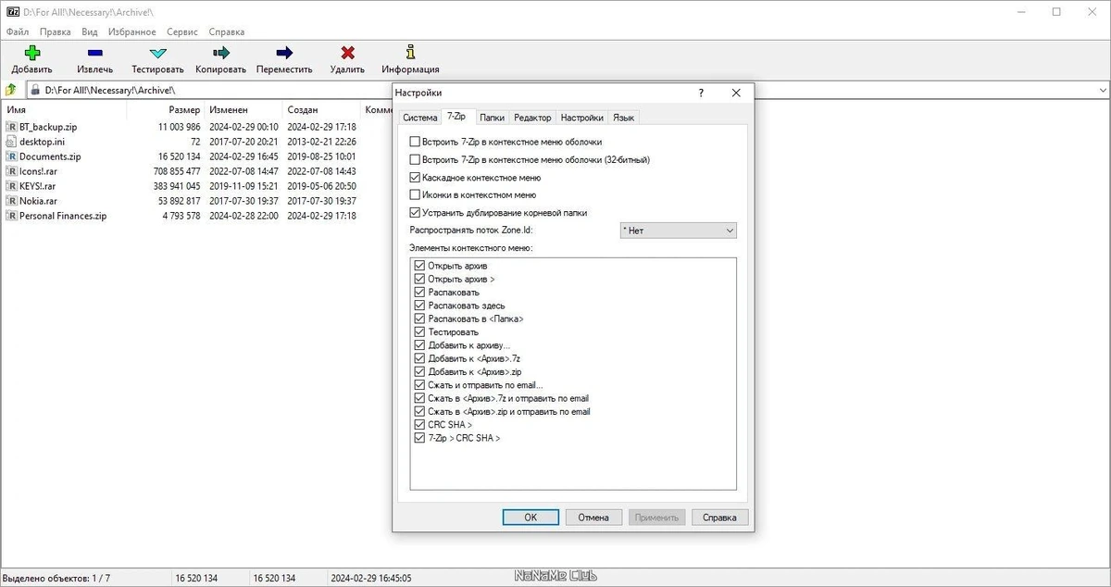Screen dimensions: 1111x587
Task: Sort the file list by Имя column header
Action: coord(64,109)
